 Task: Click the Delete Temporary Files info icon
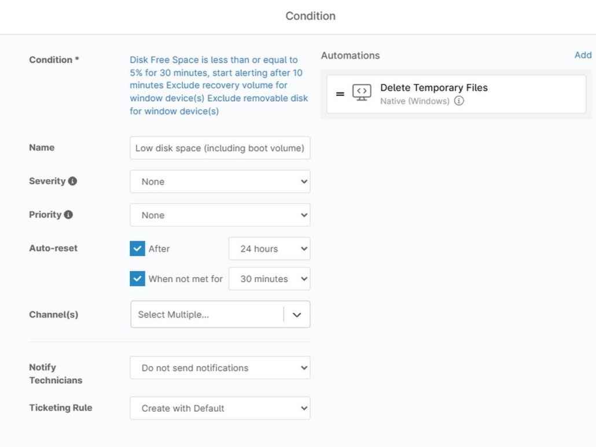pyautogui.click(x=459, y=101)
